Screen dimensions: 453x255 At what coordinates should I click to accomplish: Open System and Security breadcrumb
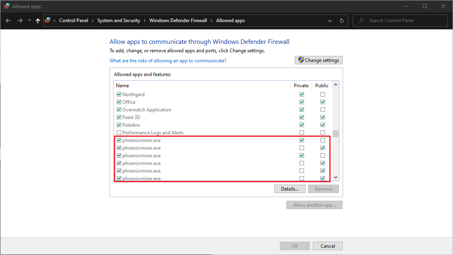119,21
